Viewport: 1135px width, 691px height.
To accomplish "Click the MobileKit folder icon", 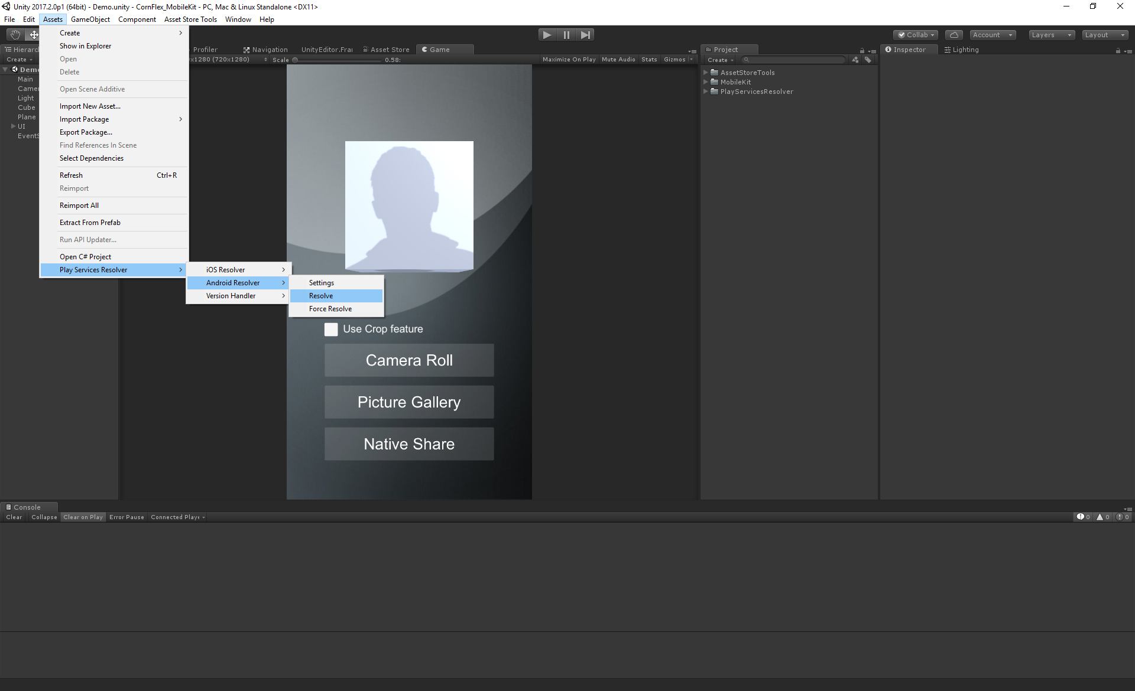I will tap(714, 82).
